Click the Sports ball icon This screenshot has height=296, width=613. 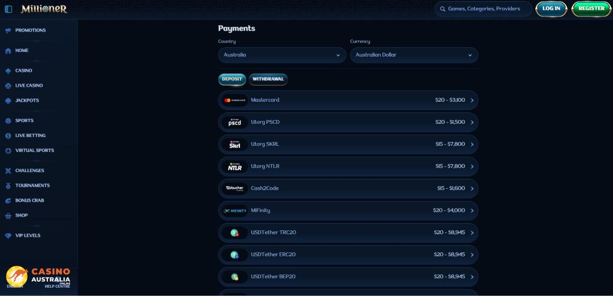click(x=8, y=121)
